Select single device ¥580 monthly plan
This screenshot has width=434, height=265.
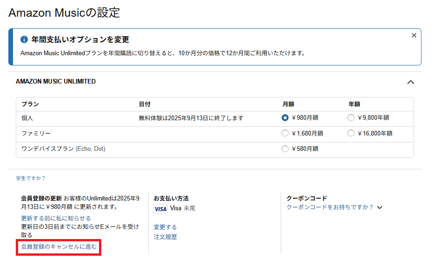(x=285, y=149)
